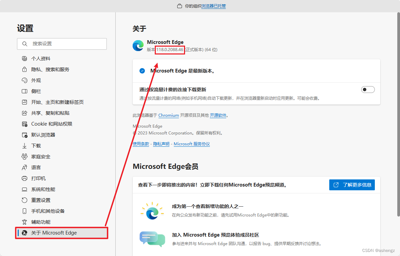Select 共享、复制和粘贴 menu item

point(50,113)
